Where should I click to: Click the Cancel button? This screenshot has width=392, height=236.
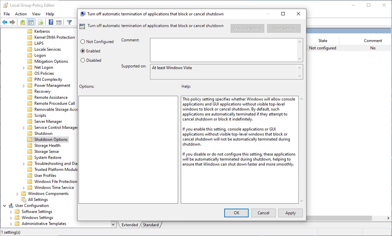263,213
